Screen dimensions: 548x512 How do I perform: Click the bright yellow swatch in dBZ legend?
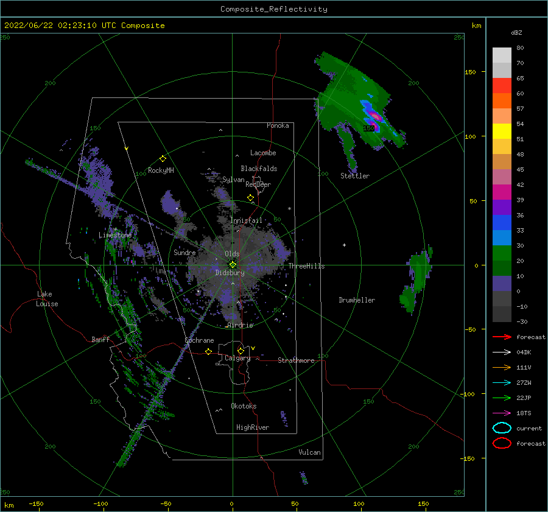click(502, 132)
